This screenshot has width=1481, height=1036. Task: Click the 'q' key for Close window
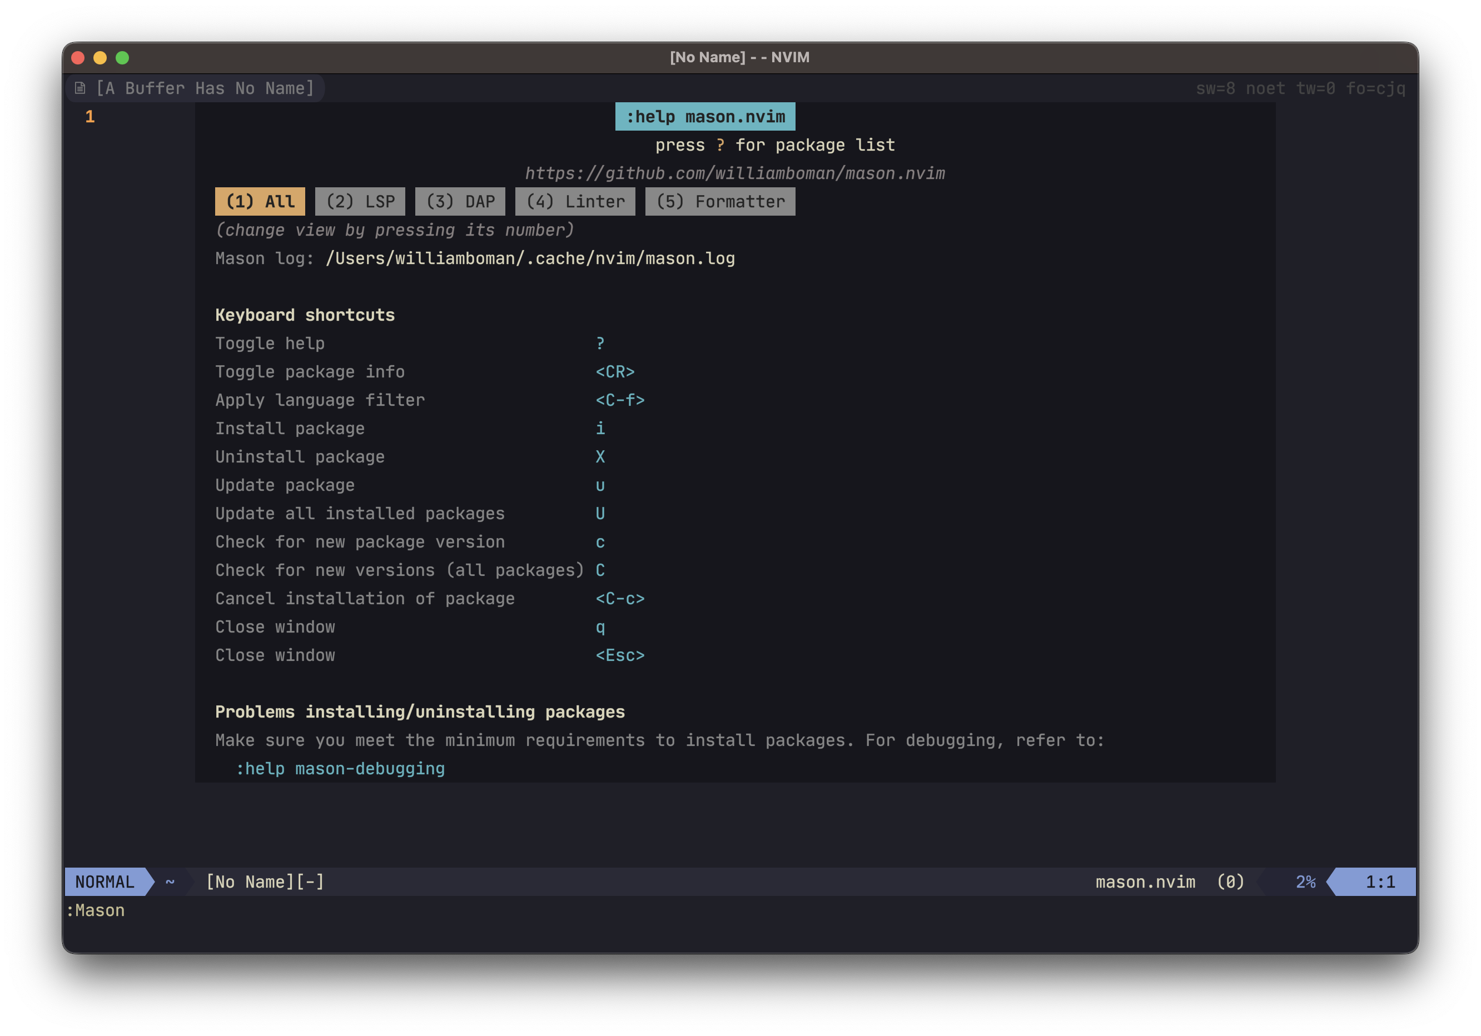tap(600, 627)
